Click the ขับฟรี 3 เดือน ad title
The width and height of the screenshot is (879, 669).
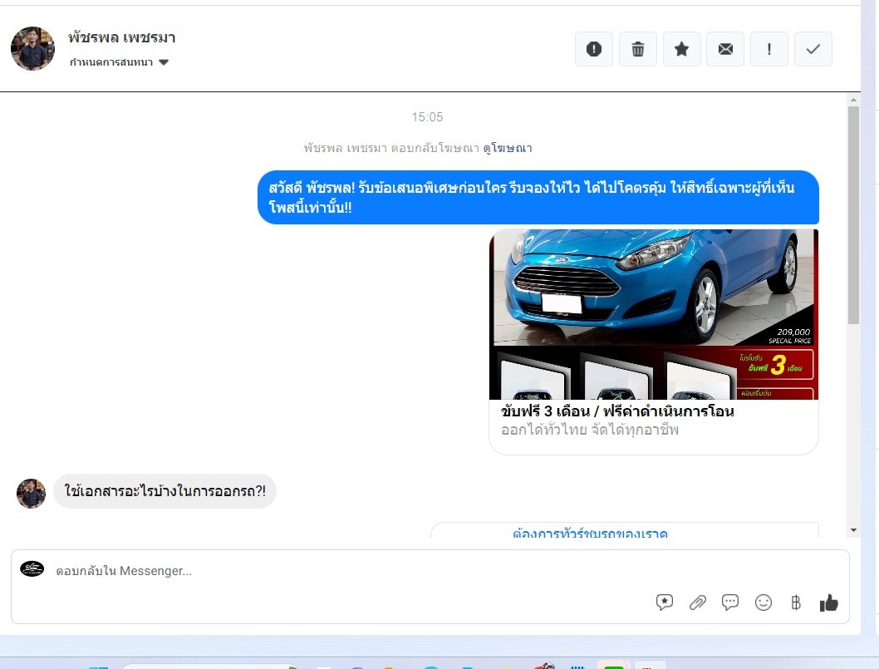(617, 411)
